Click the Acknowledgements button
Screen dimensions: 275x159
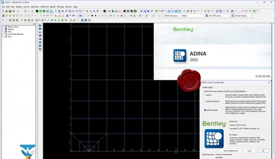tap(231, 151)
